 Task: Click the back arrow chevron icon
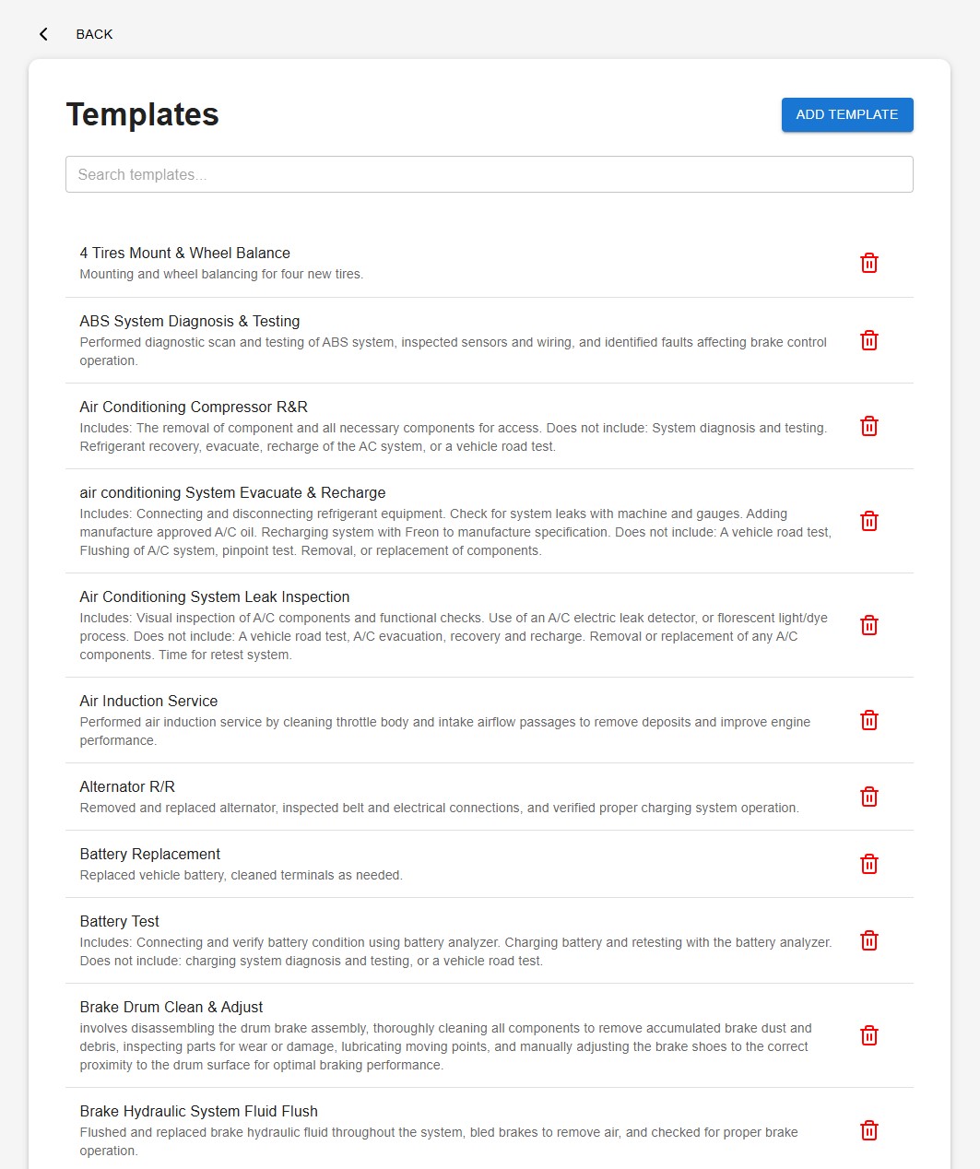tap(43, 34)
